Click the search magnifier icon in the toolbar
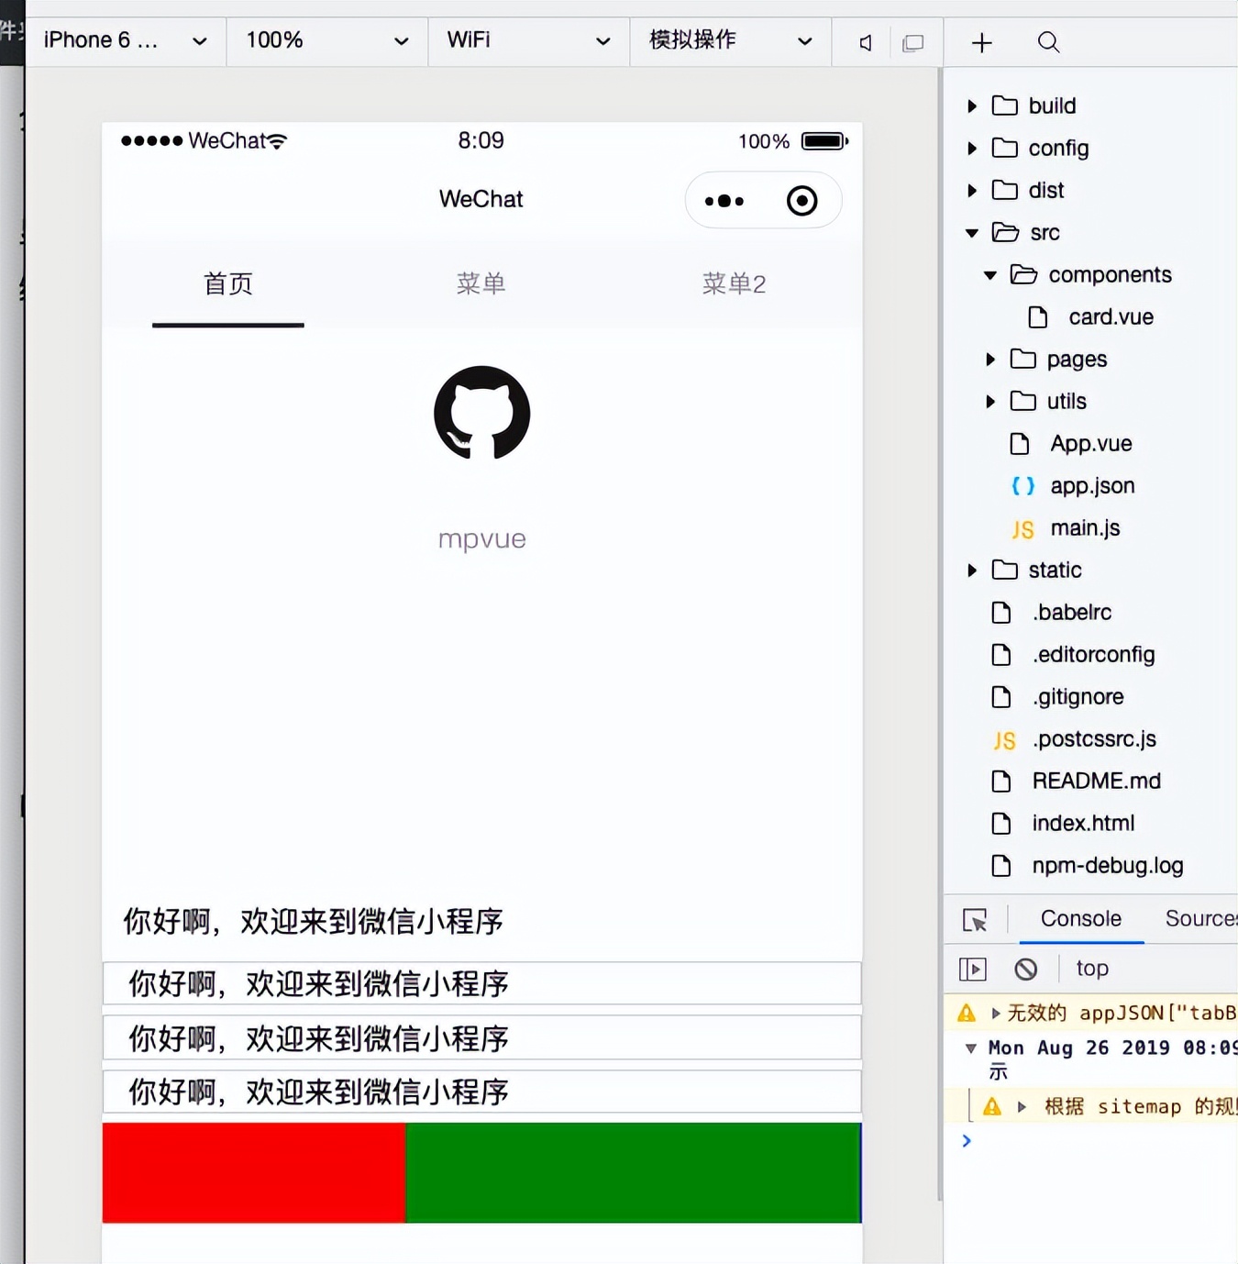This screenshot has width=1238, height=1264. pyautogui.click(x=1048, y=42)
